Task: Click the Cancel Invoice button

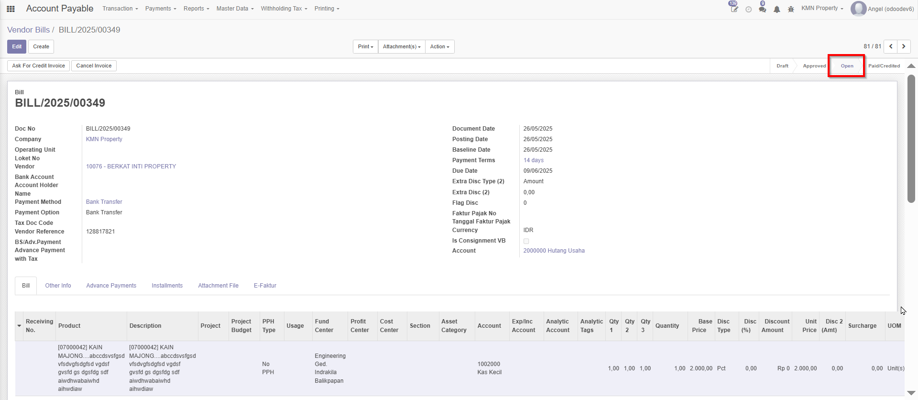Action: tap(94, 66)
